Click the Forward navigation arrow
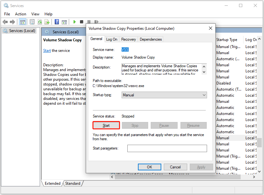264x195 pixels. click(x=12, y=22)
